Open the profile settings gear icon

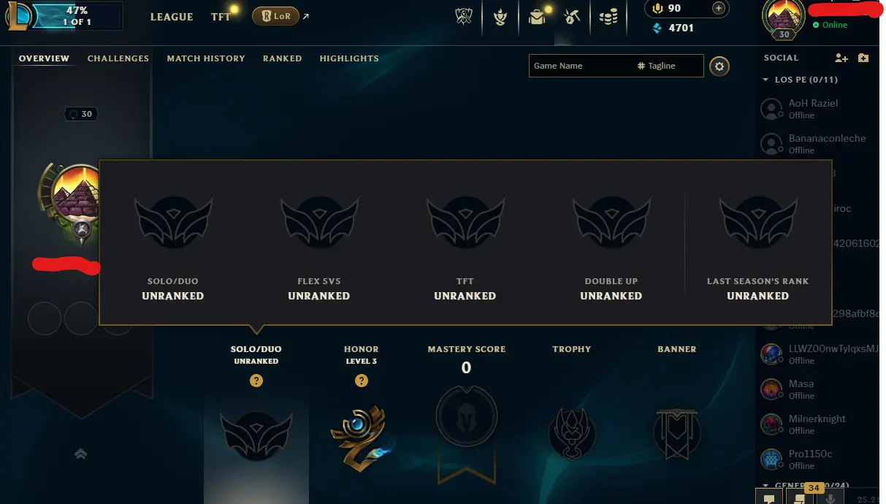tap(719, 66)
